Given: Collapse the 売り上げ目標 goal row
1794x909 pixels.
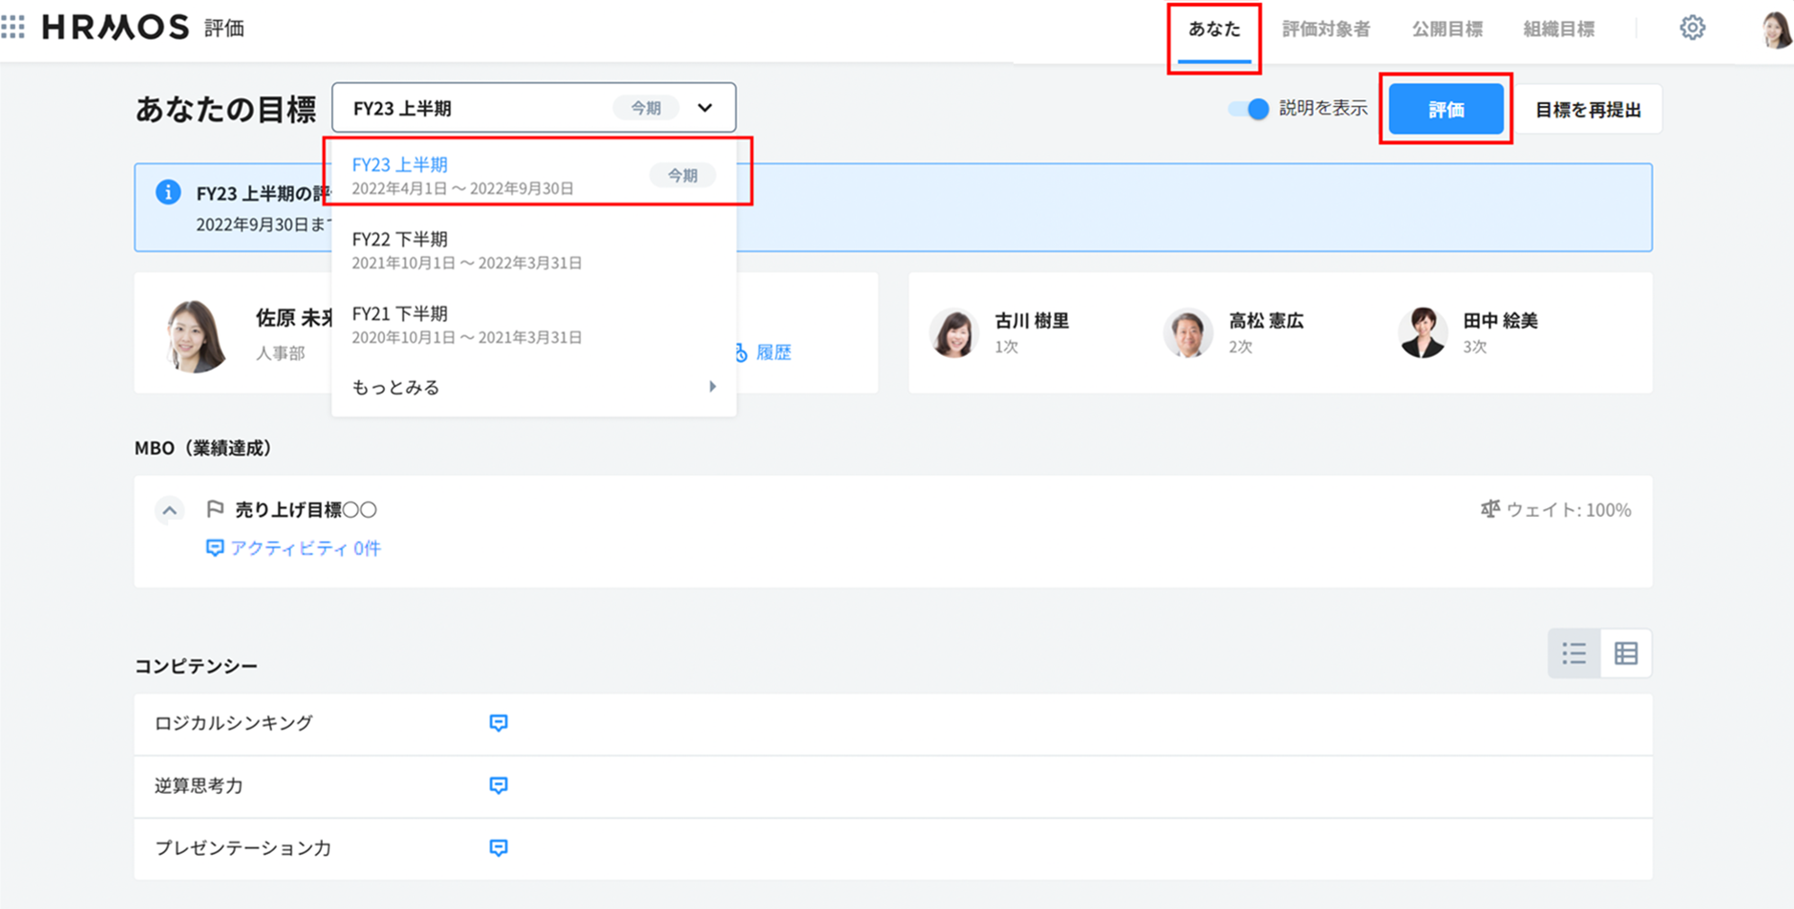Looking at the screenshot, I should point(169,511).
